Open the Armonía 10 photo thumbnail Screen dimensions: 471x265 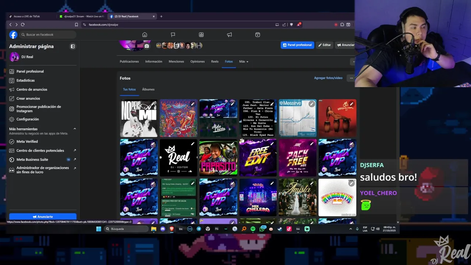point(337,198)
